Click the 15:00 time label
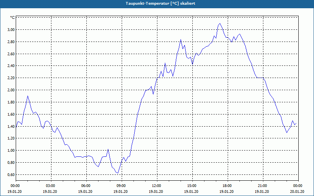Image resolution: width=314 pixels, height=196 pixels. coord(191,186)
